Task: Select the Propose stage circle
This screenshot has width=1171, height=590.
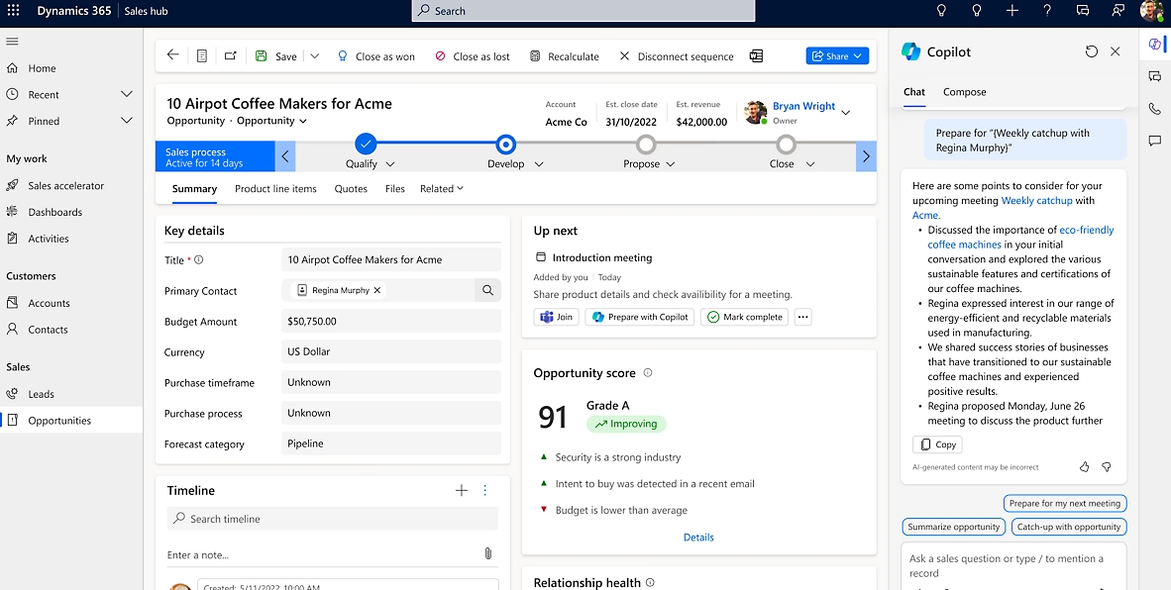Action: pyautogui.click(x=646, y=144)
